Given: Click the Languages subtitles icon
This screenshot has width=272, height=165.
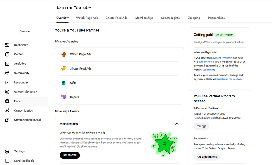Looking at the screenshot, I should click(x=7, y=82).
